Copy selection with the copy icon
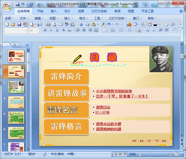186x159 pixels. [87, 24]
